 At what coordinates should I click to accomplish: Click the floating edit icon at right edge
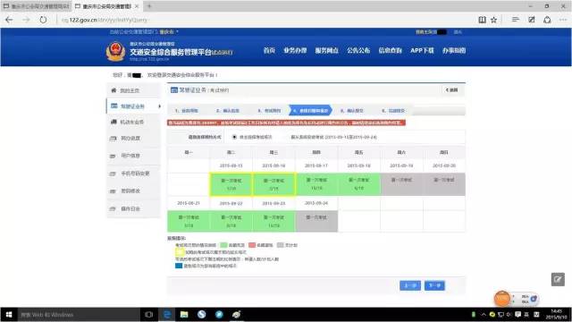[x=558, y=280]
